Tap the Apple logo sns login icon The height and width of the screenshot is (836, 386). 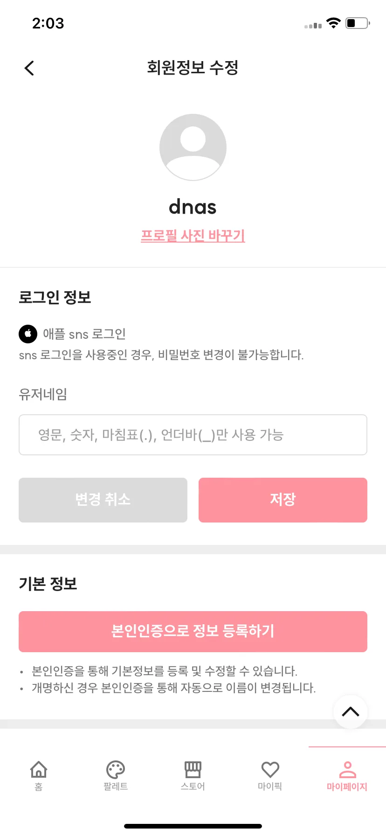coord(28,334)
